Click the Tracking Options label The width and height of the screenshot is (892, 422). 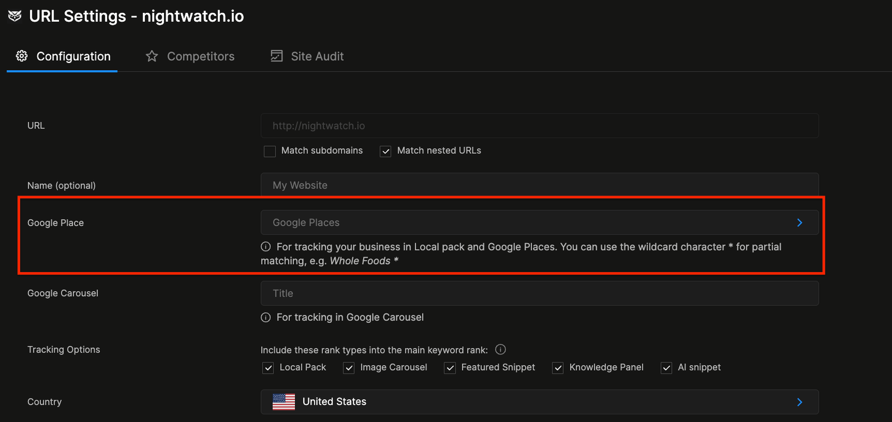point(64,350)
